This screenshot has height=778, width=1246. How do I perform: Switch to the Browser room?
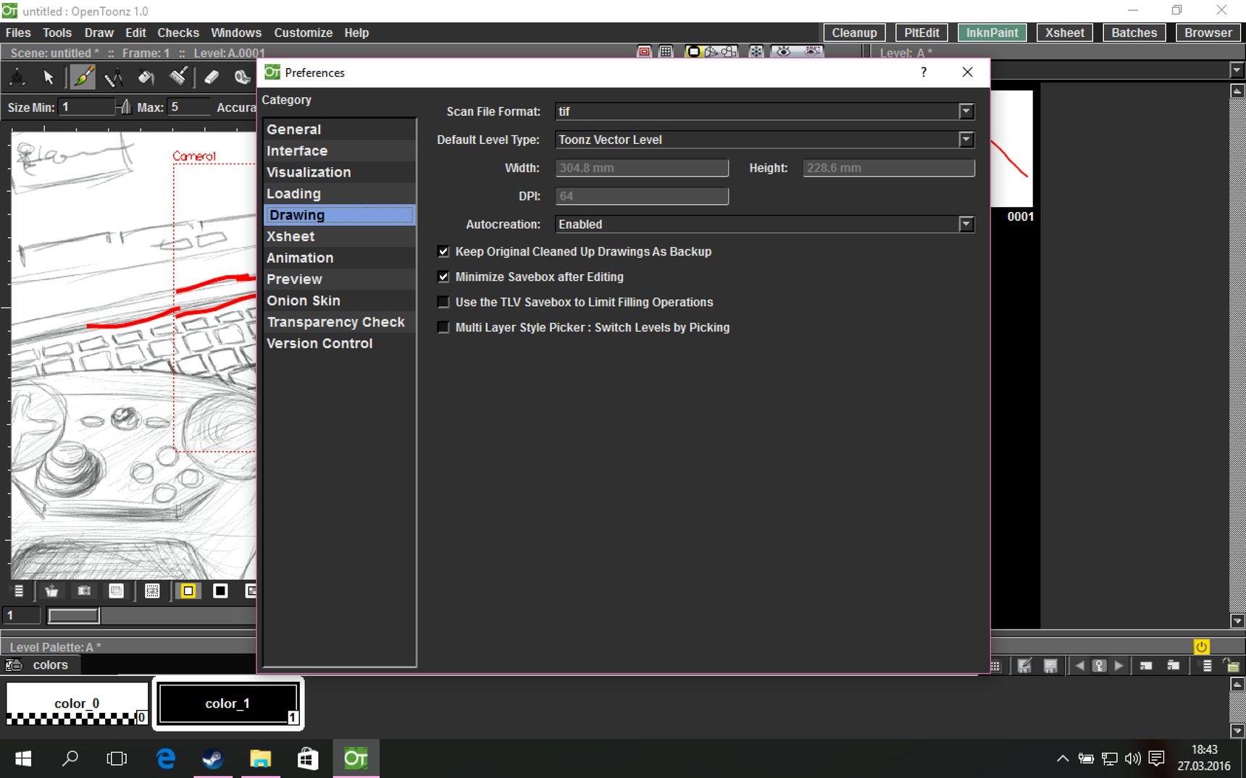(1208, 33)
